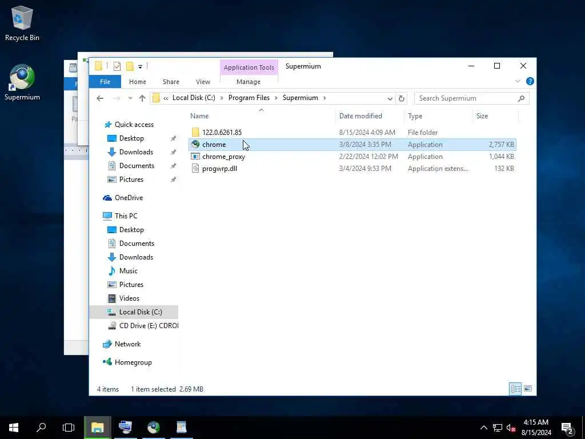This screenshot has width=585, height=439.
Task: Open the File ribbon menu
Action: pyautogui.click(x=105, y=82)
